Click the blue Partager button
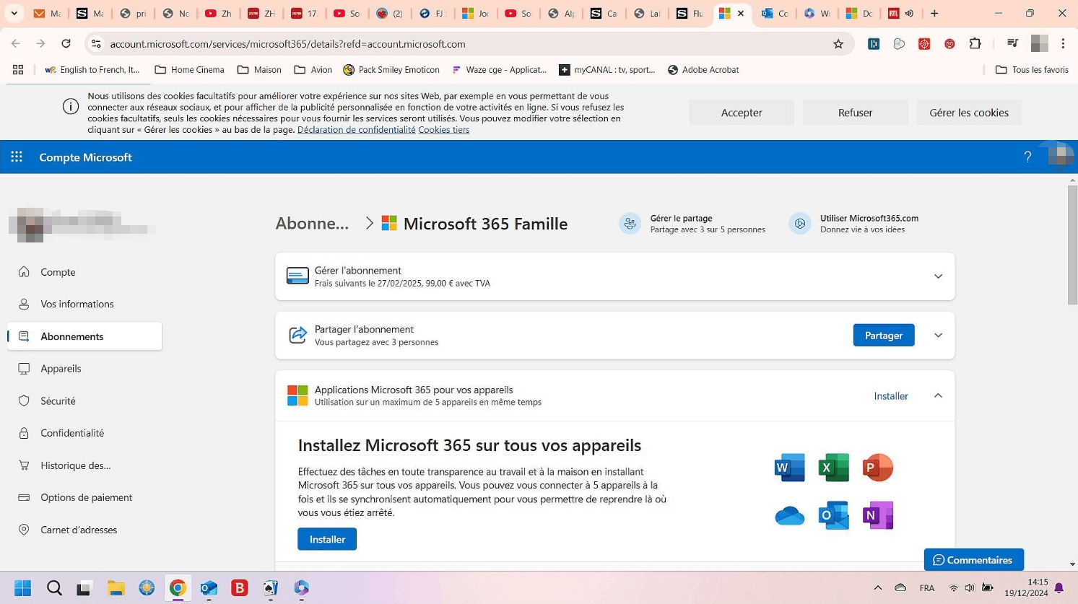 pos(884,336)
